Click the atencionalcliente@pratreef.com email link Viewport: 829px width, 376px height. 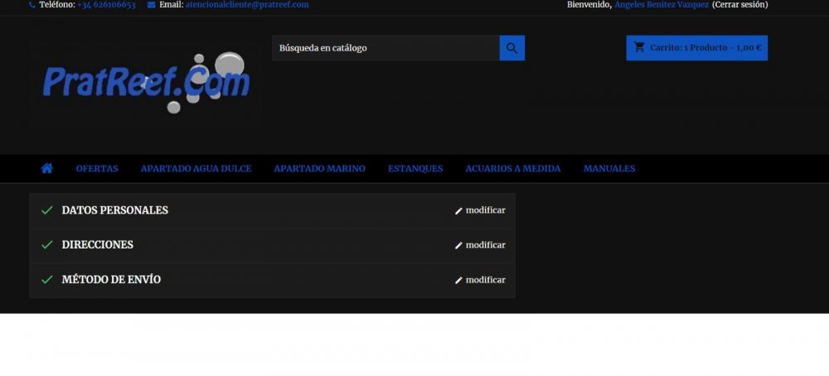point(247,5)
